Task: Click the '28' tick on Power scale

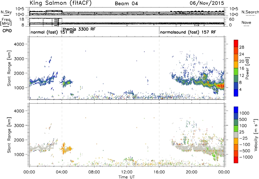Action: pos(242,47)
